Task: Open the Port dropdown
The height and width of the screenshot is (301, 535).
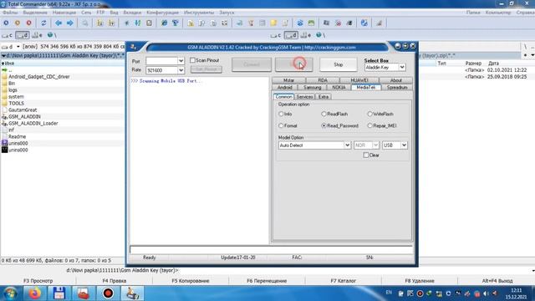Action: [181, 61]
